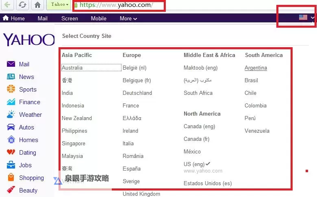Choose New Zealand country site
This screenshot has width=317, height=197.
tap(77, 118)
